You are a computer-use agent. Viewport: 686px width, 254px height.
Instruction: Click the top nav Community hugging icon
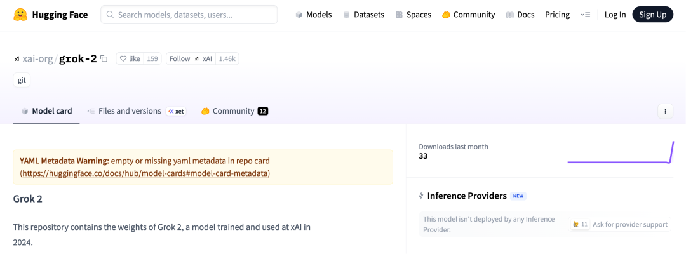pyautogui.click(x=447, y=15)
